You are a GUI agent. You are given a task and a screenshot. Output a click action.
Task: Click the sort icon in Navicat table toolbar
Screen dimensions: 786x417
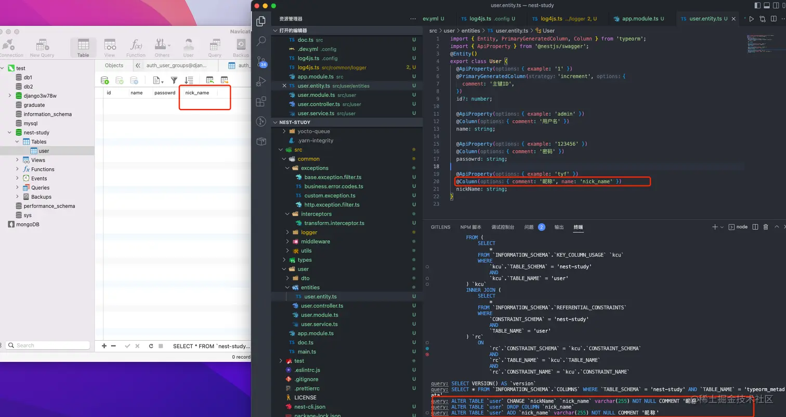click(189, 80)
